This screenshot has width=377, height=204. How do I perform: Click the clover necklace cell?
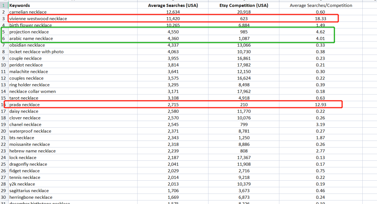73,118
